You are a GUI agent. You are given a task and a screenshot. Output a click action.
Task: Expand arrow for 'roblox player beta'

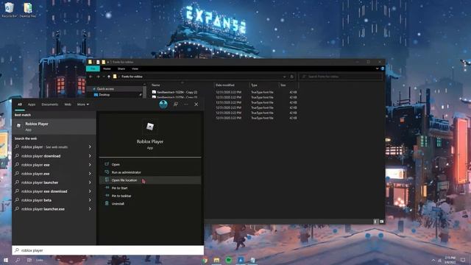pyautogui.click(x=90, y=200)
